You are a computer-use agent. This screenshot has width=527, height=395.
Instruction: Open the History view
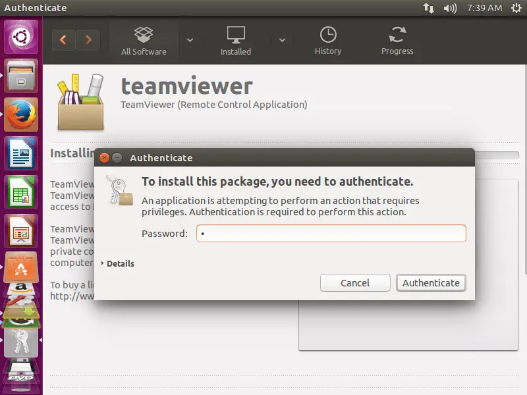click(x=327, y=41)
